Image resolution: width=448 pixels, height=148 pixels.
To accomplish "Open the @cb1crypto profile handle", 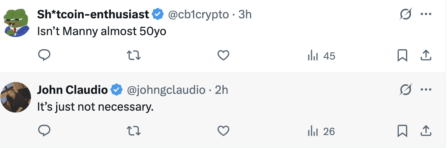I will 198,14.
